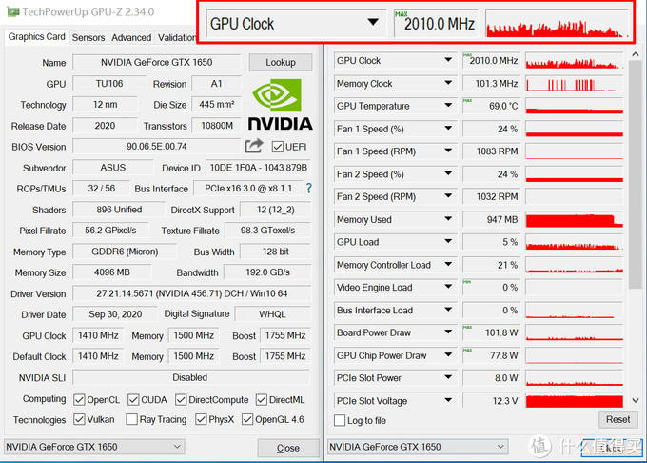Open the right sensor GPU selector combo box

pos(418,447)
